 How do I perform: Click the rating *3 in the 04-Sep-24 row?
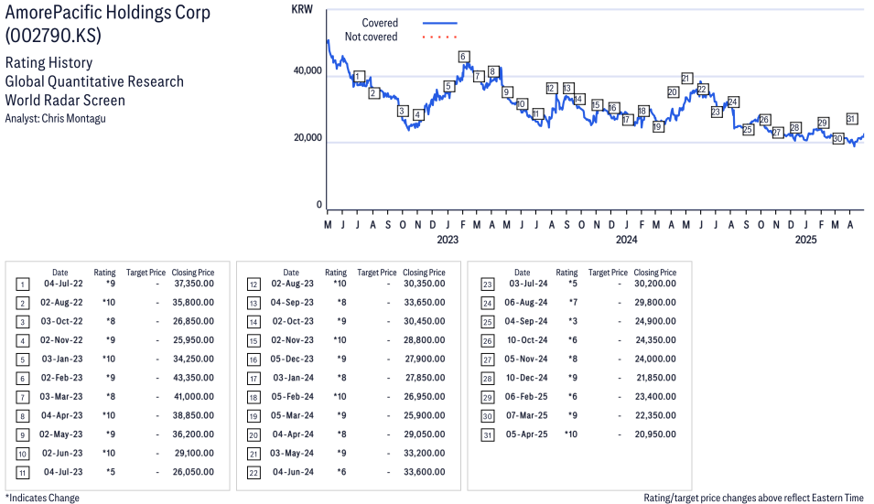click(x=573, y=321)
